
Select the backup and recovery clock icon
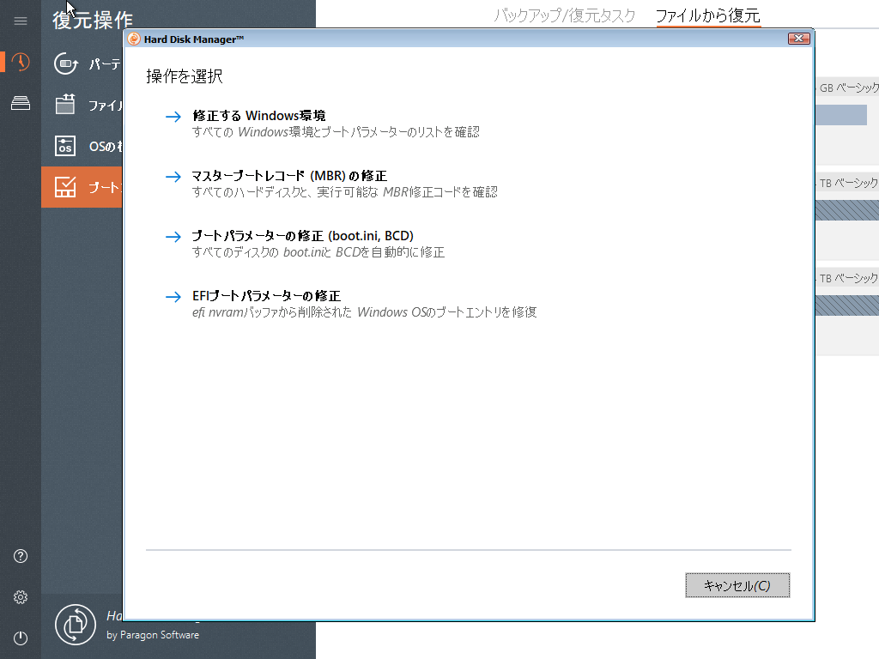point(21,62)
